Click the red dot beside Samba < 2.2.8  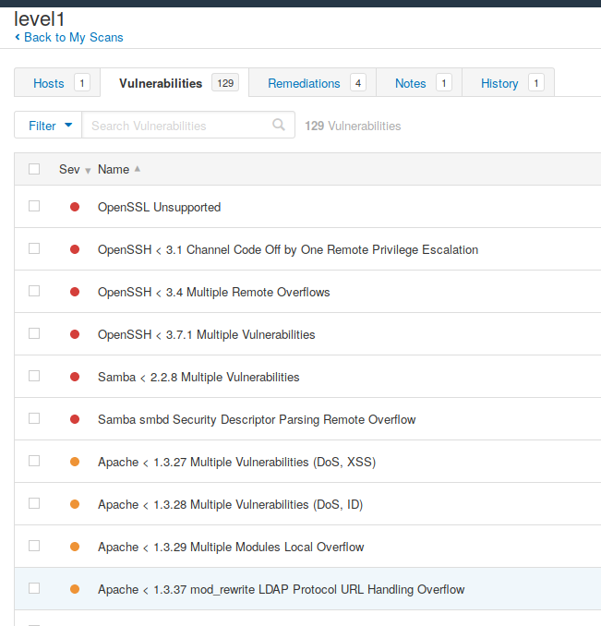click(75, 377)
